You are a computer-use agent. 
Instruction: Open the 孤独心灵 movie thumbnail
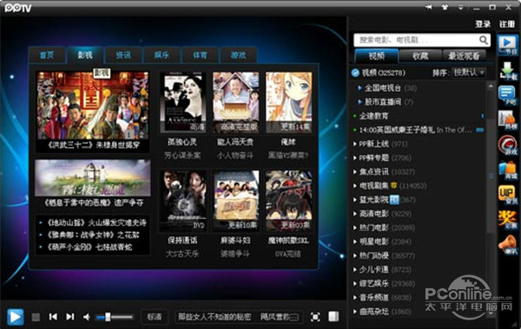182,102
